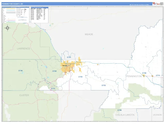
Task: Click ZIP code 57725 on the map
Action: pyautogui.click(x=104, y=86)
